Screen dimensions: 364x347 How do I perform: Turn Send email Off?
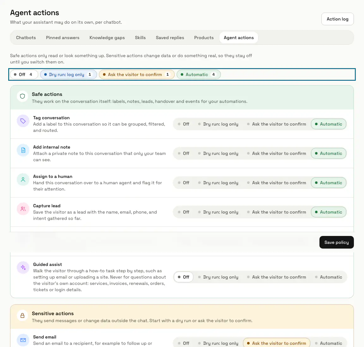coord(184,343)
